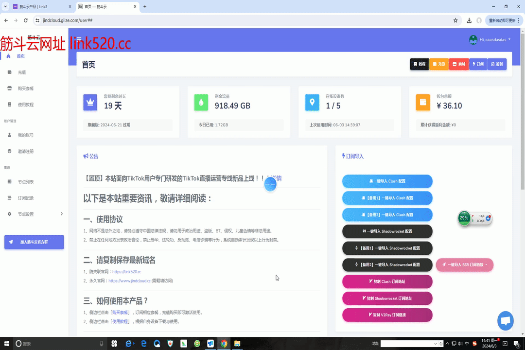The image size is (525, 350).
Task: Click the crown icon on plan card
Action: (90, 102)
